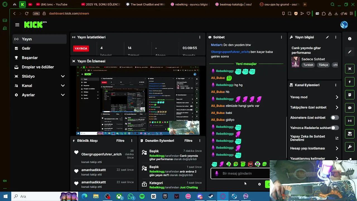The height and width of the screenshot is (201, 357).
Task: Open the Kanal Eylemleri three-dot menu
Action: click(336, 85)
